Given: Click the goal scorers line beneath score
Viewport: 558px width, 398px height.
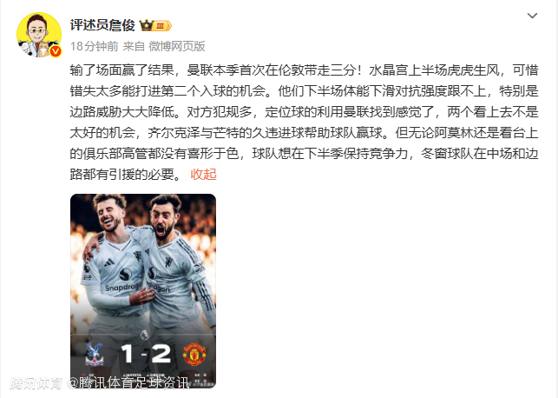Looking at the screenshot, I should tap(144, 375).
